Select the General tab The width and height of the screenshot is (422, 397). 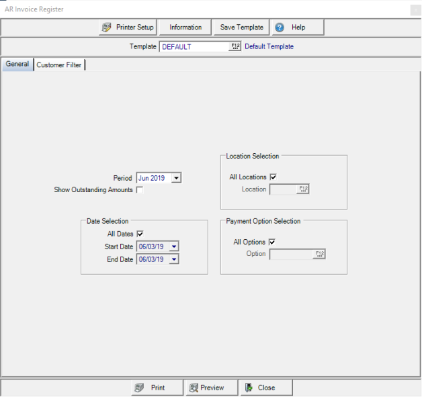tap(17, 64)
